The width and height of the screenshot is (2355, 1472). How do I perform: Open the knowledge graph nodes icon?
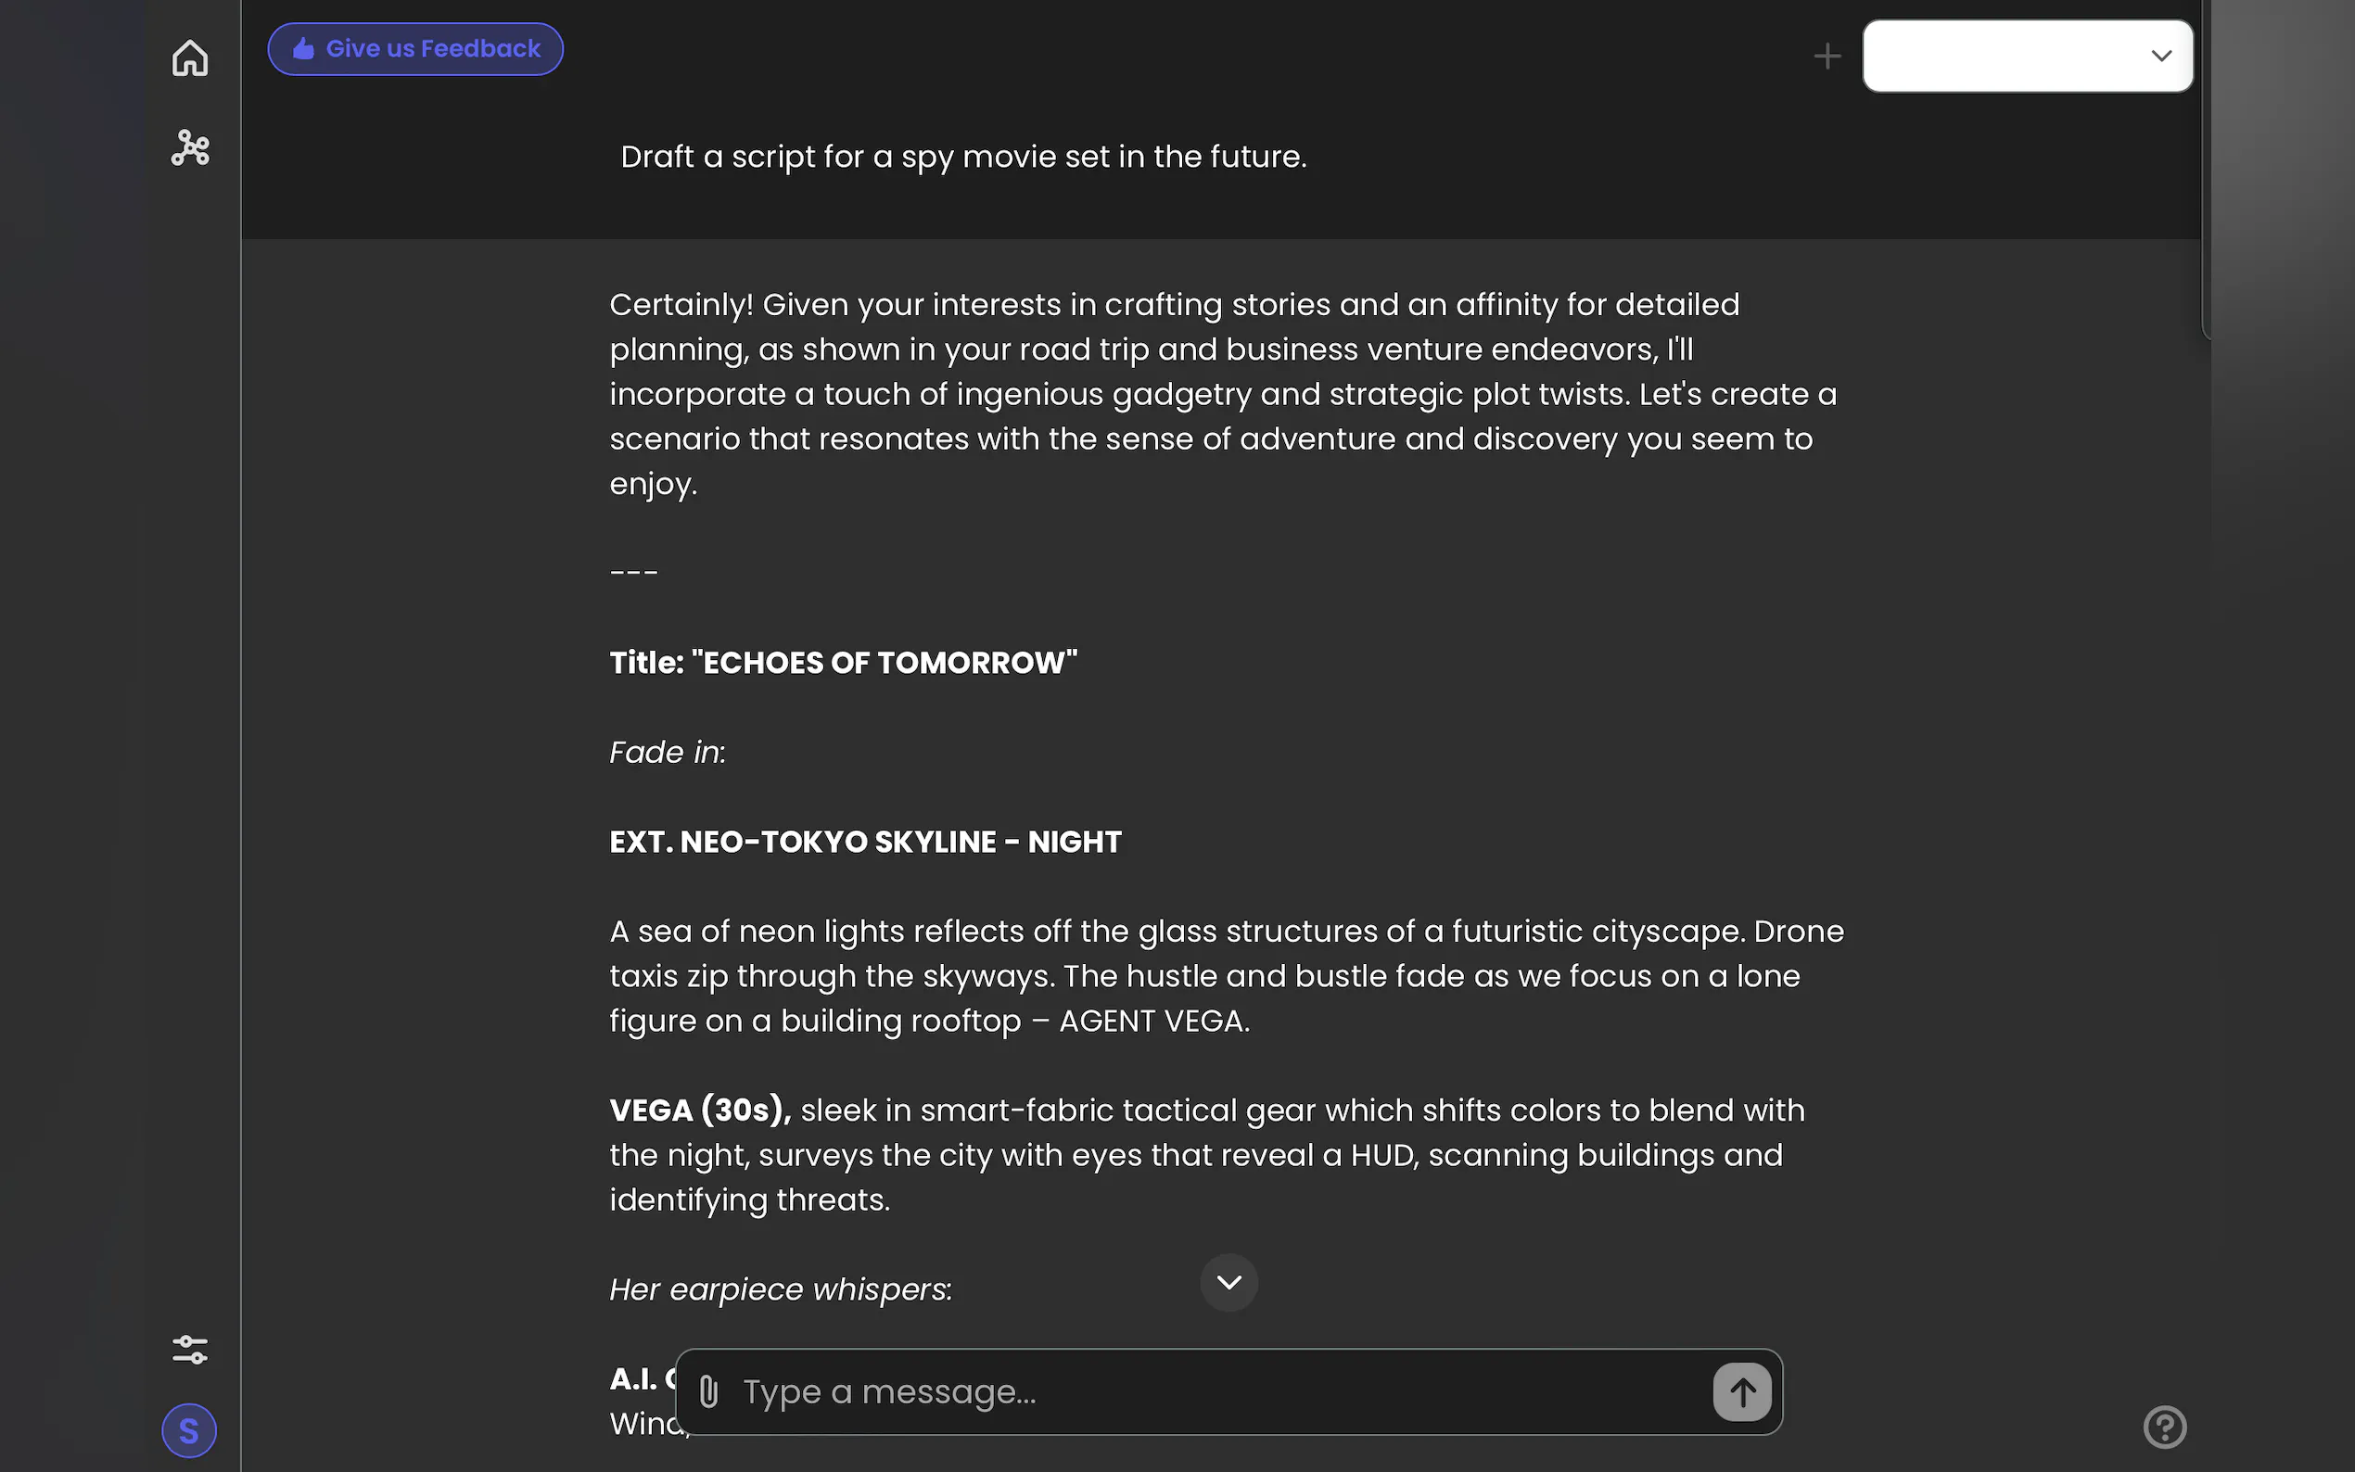click(x=190, y=148)
